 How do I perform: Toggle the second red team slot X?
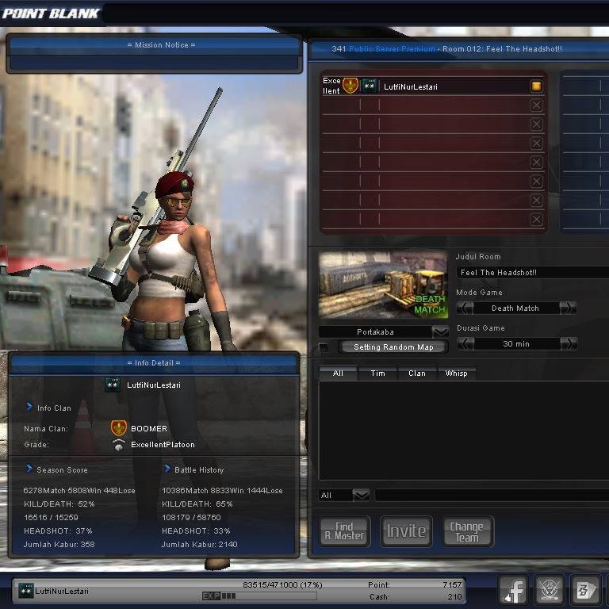[536, 105]
